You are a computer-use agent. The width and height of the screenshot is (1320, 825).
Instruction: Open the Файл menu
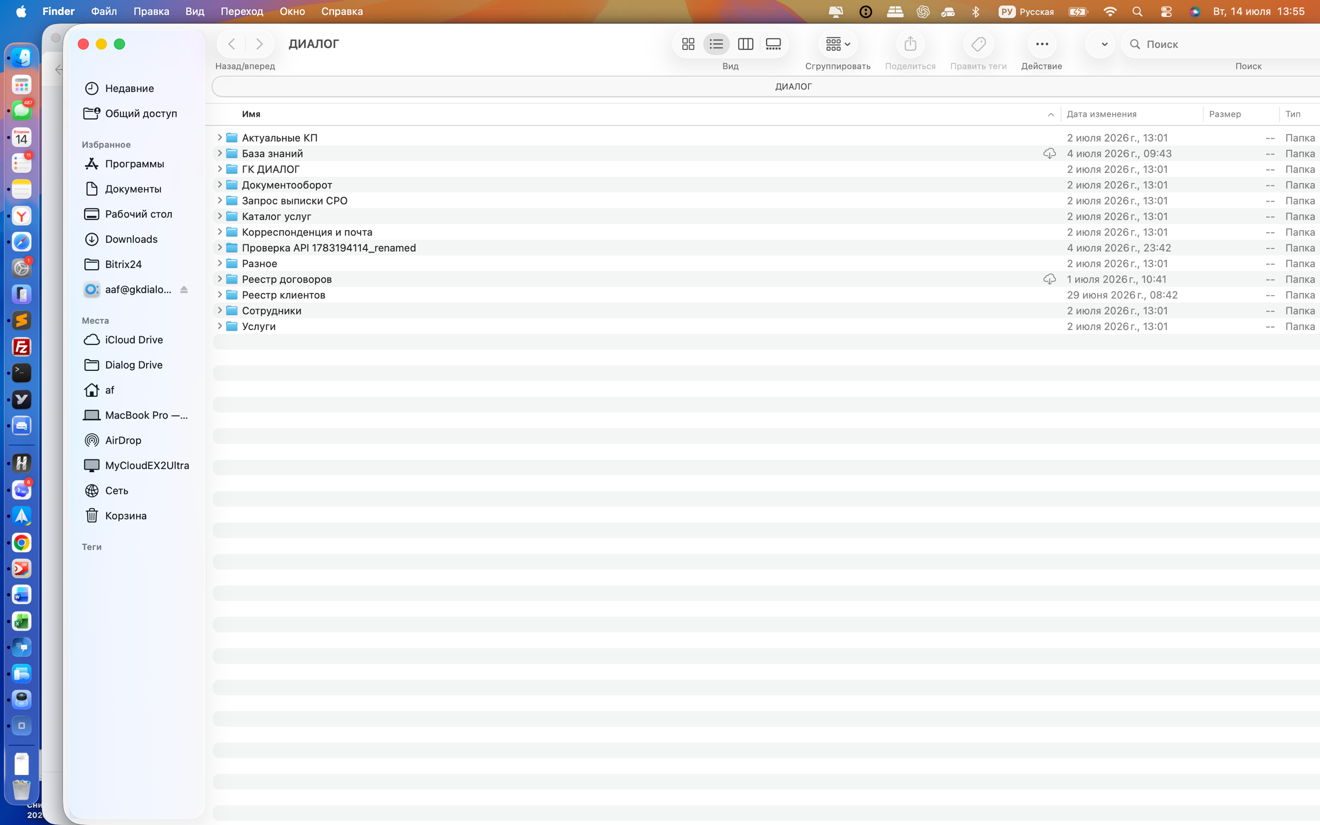tap(104, 11)
